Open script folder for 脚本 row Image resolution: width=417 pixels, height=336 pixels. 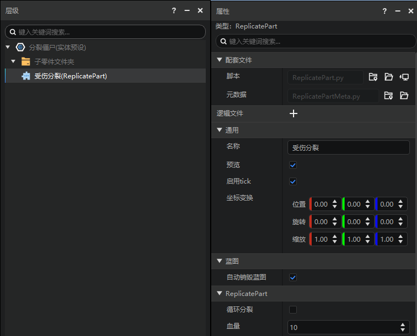388,77
